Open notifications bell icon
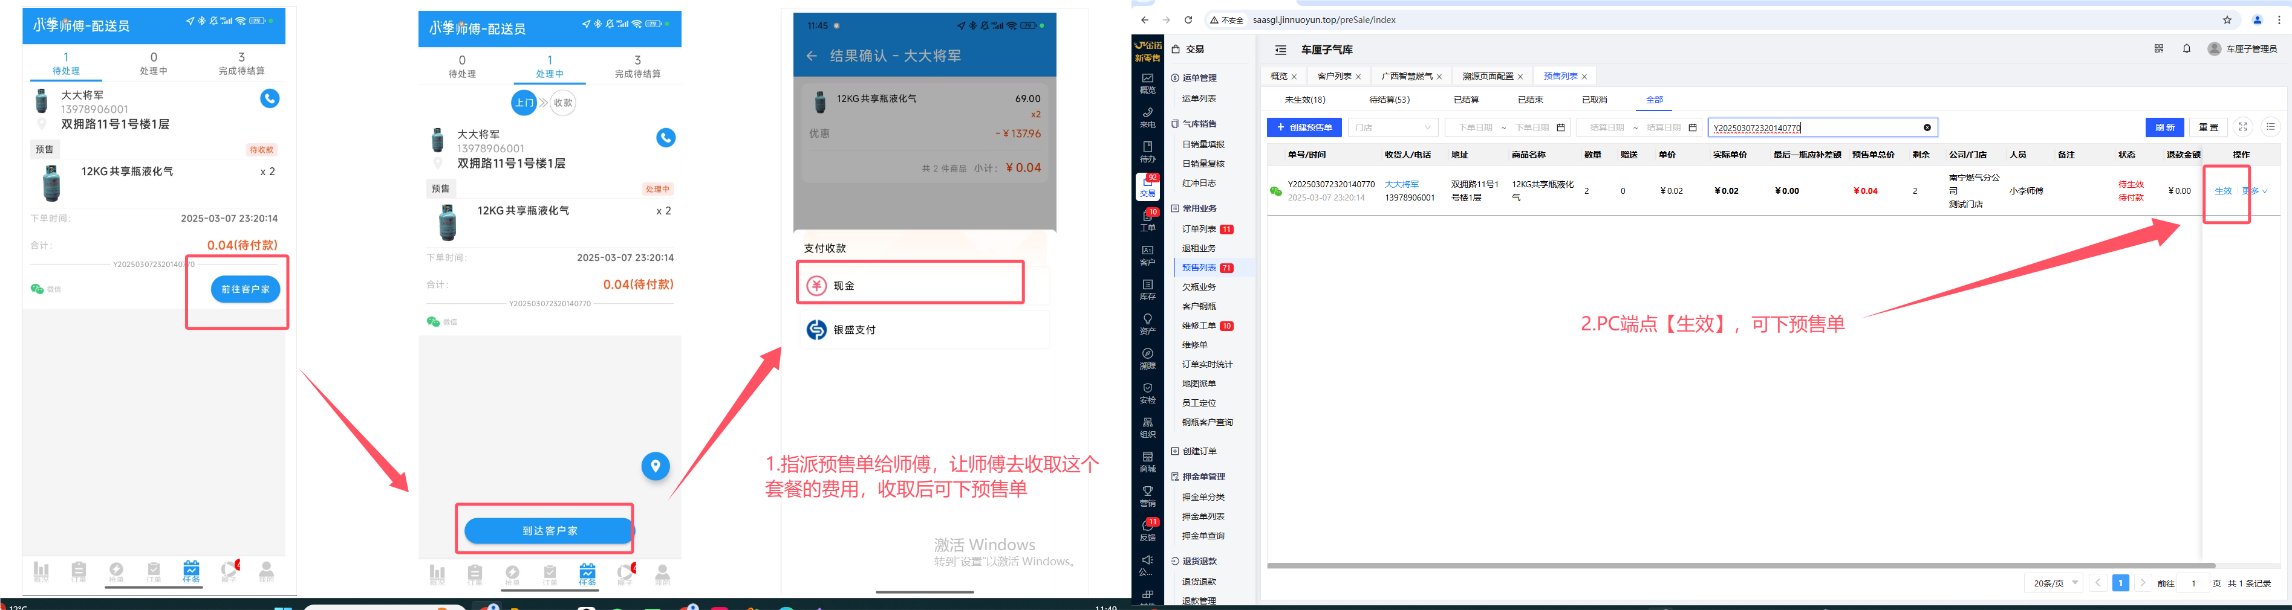The height and width of the screenshot is (610, 2292). coord(2186,49)
